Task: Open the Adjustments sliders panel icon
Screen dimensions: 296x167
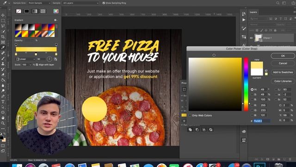Action: [244, 37]
